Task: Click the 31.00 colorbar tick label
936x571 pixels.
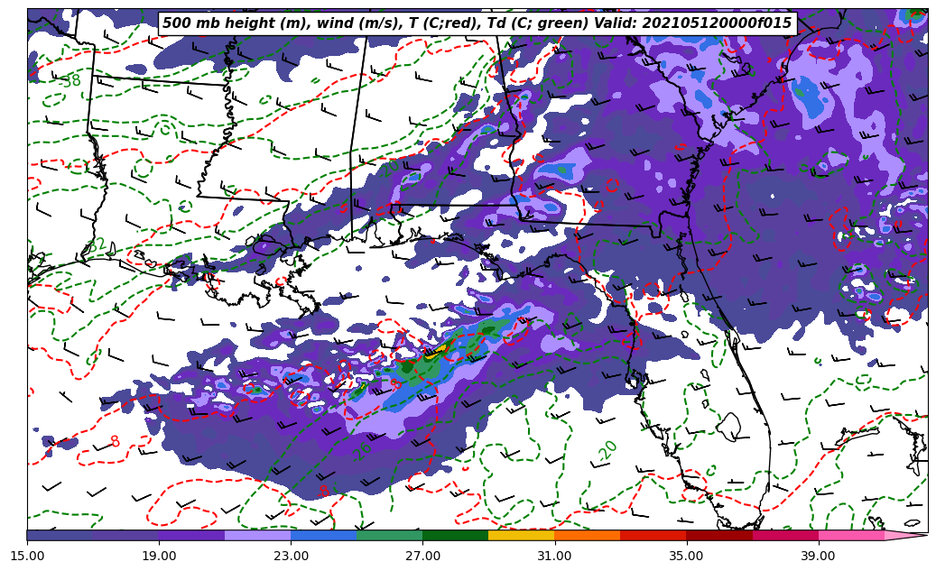Action: [554, 556]
